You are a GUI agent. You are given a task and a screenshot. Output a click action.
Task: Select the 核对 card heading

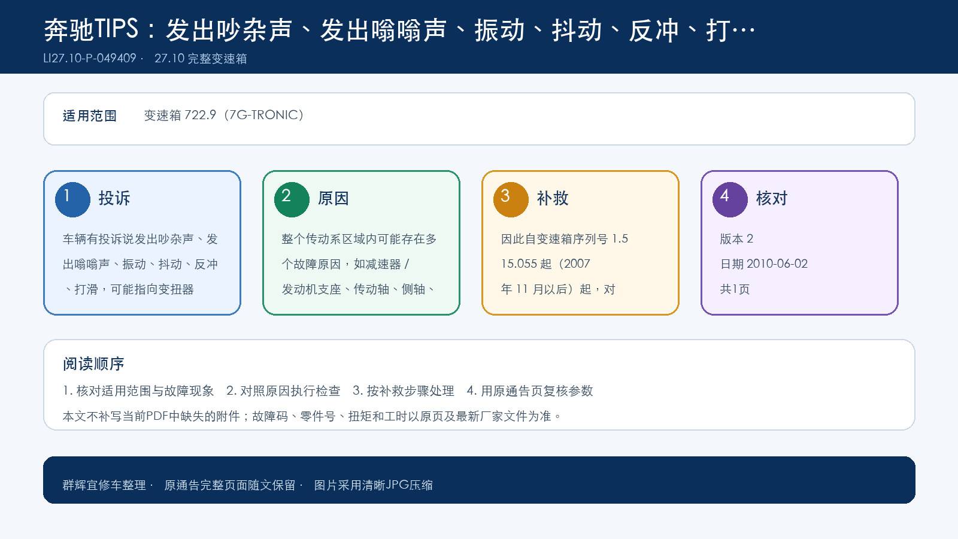pos(772,198)
